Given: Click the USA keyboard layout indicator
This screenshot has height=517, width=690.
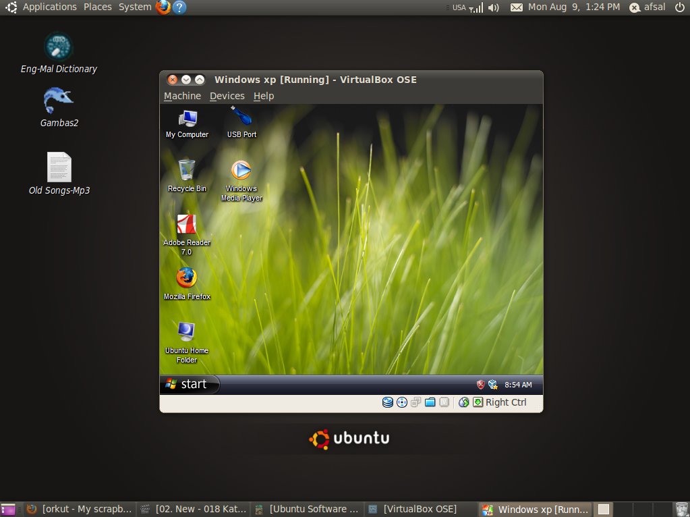Looking at the screenshot, I should (x=459, y=7).
